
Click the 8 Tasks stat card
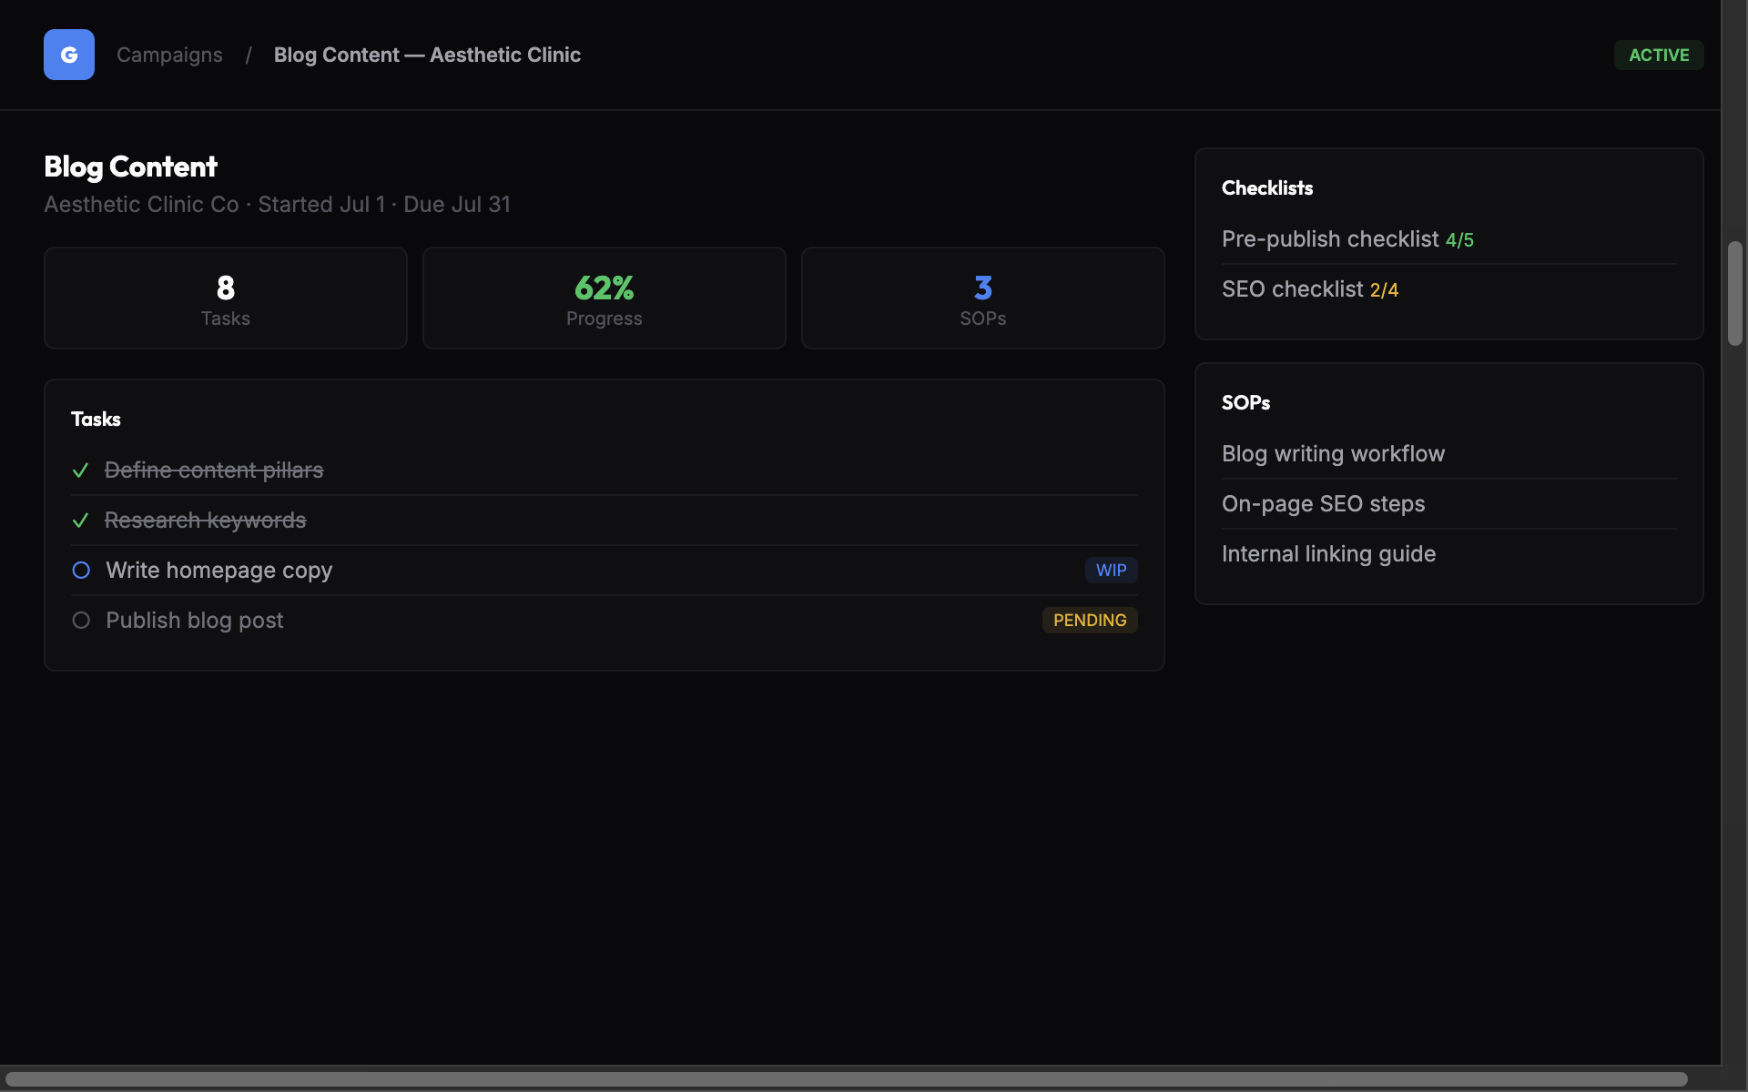point(226,298)
